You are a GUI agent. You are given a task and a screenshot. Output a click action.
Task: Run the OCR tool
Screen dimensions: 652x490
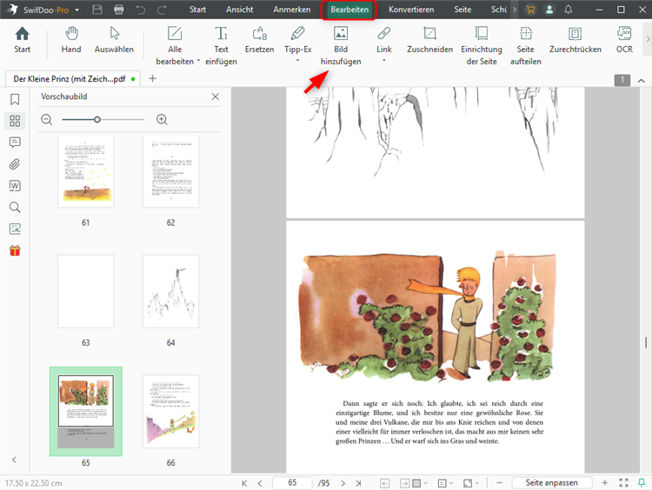click(x=624, y=40)
